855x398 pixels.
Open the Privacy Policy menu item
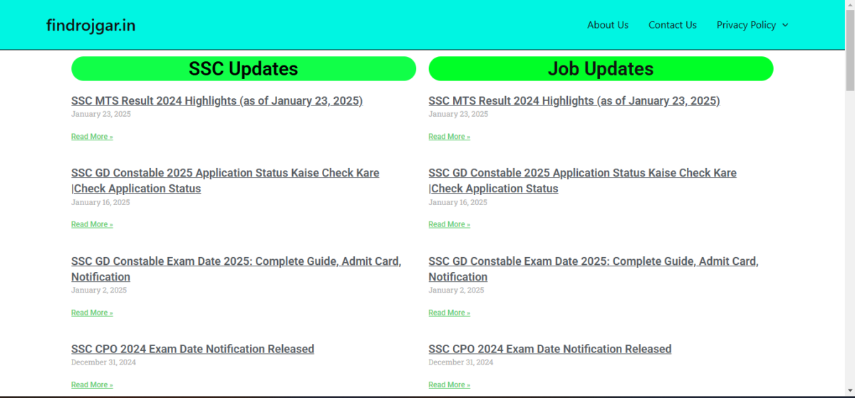746,25
